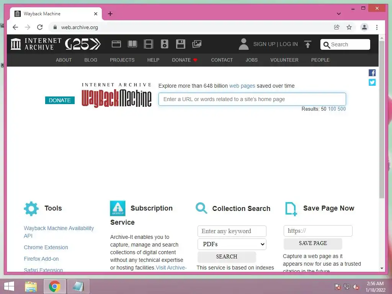Focus the Save Page 'https://' field
This screenshot has height=294, width=392.
tap(318, 231)
